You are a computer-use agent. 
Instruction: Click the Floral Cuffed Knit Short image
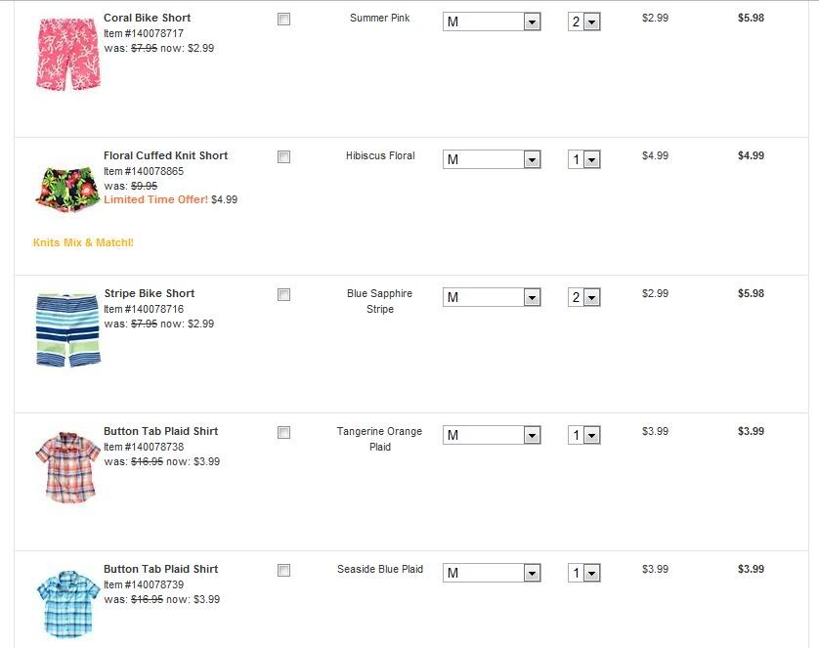click(x=66, y=189)
